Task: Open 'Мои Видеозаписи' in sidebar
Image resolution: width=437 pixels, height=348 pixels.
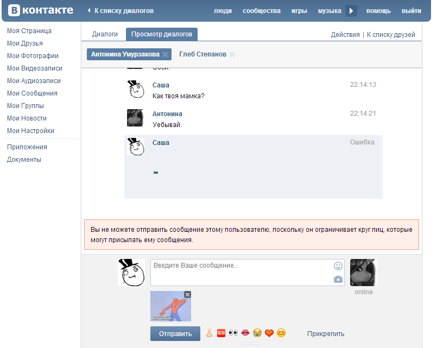Action: (35, 68)
